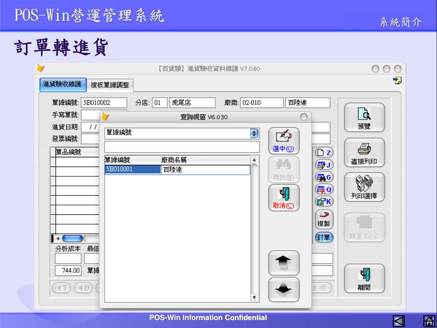The width and height of the screenshot is (437, 328).
Task: Click the 發票編號 invoice number field
Action: tap(90, 139)
